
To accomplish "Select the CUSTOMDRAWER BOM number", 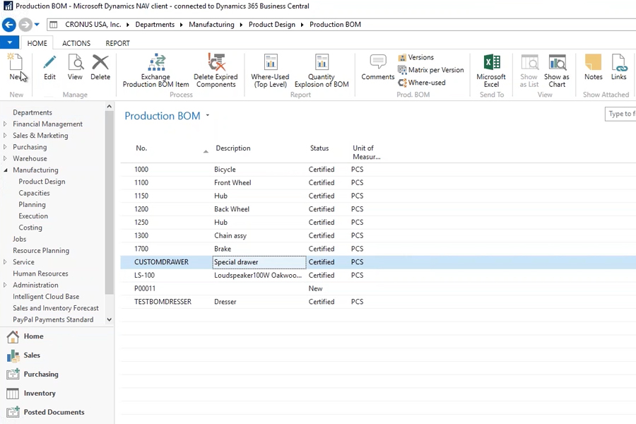I will (161, 261).
